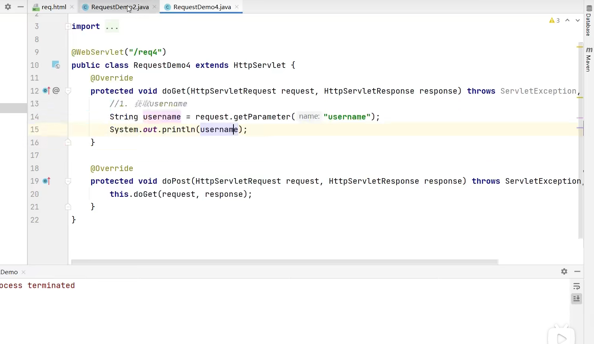Expand the folded import block
This screenshot has width=594, height=344.
point(68,27)
